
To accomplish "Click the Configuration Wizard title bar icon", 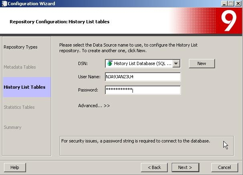I will coord(4,4).
